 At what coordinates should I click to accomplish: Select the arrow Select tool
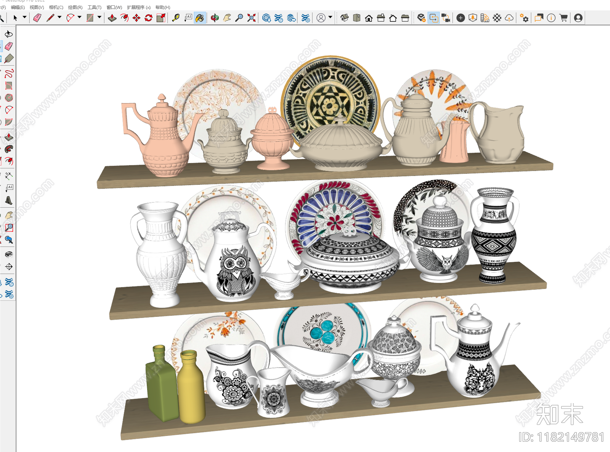pyautogui.click(x=16, y=18)
